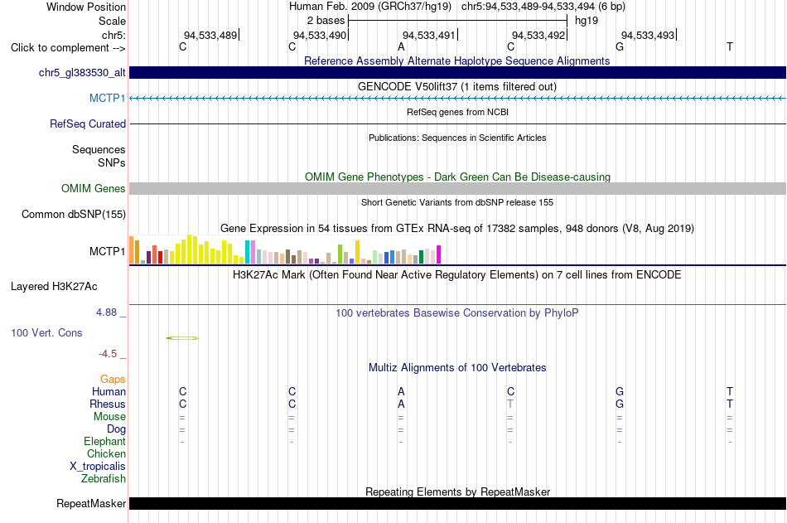This screenshot has height=523, width=787.
Task: Click the MCTP1 GTEx track label
Action: click(108, 251)
